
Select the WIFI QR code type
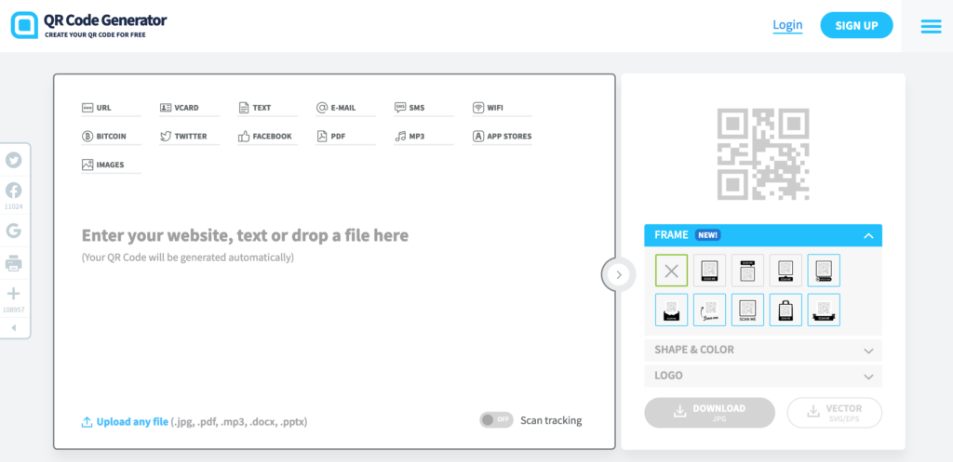502,108
